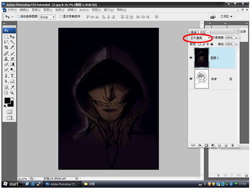Select the Clone Stamp tool
This screenshot has width=252, height=192.
coord(6,59)
